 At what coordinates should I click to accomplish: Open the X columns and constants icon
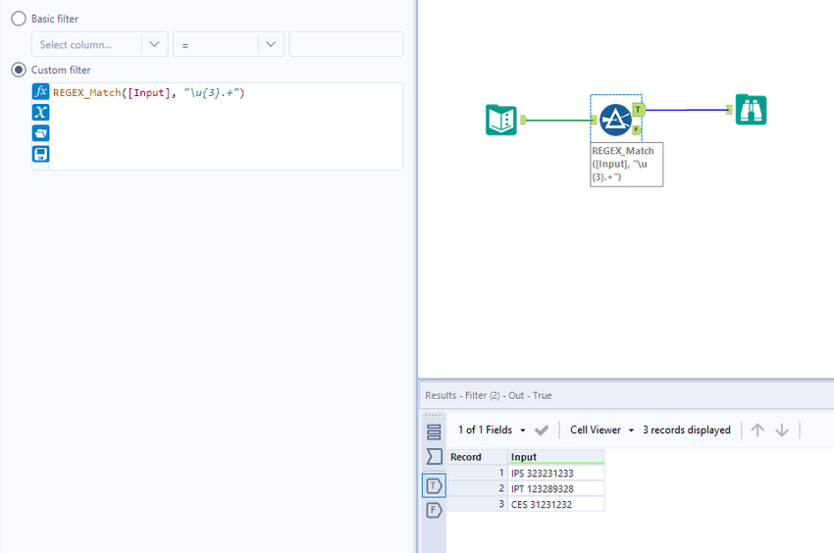point(40,112)
